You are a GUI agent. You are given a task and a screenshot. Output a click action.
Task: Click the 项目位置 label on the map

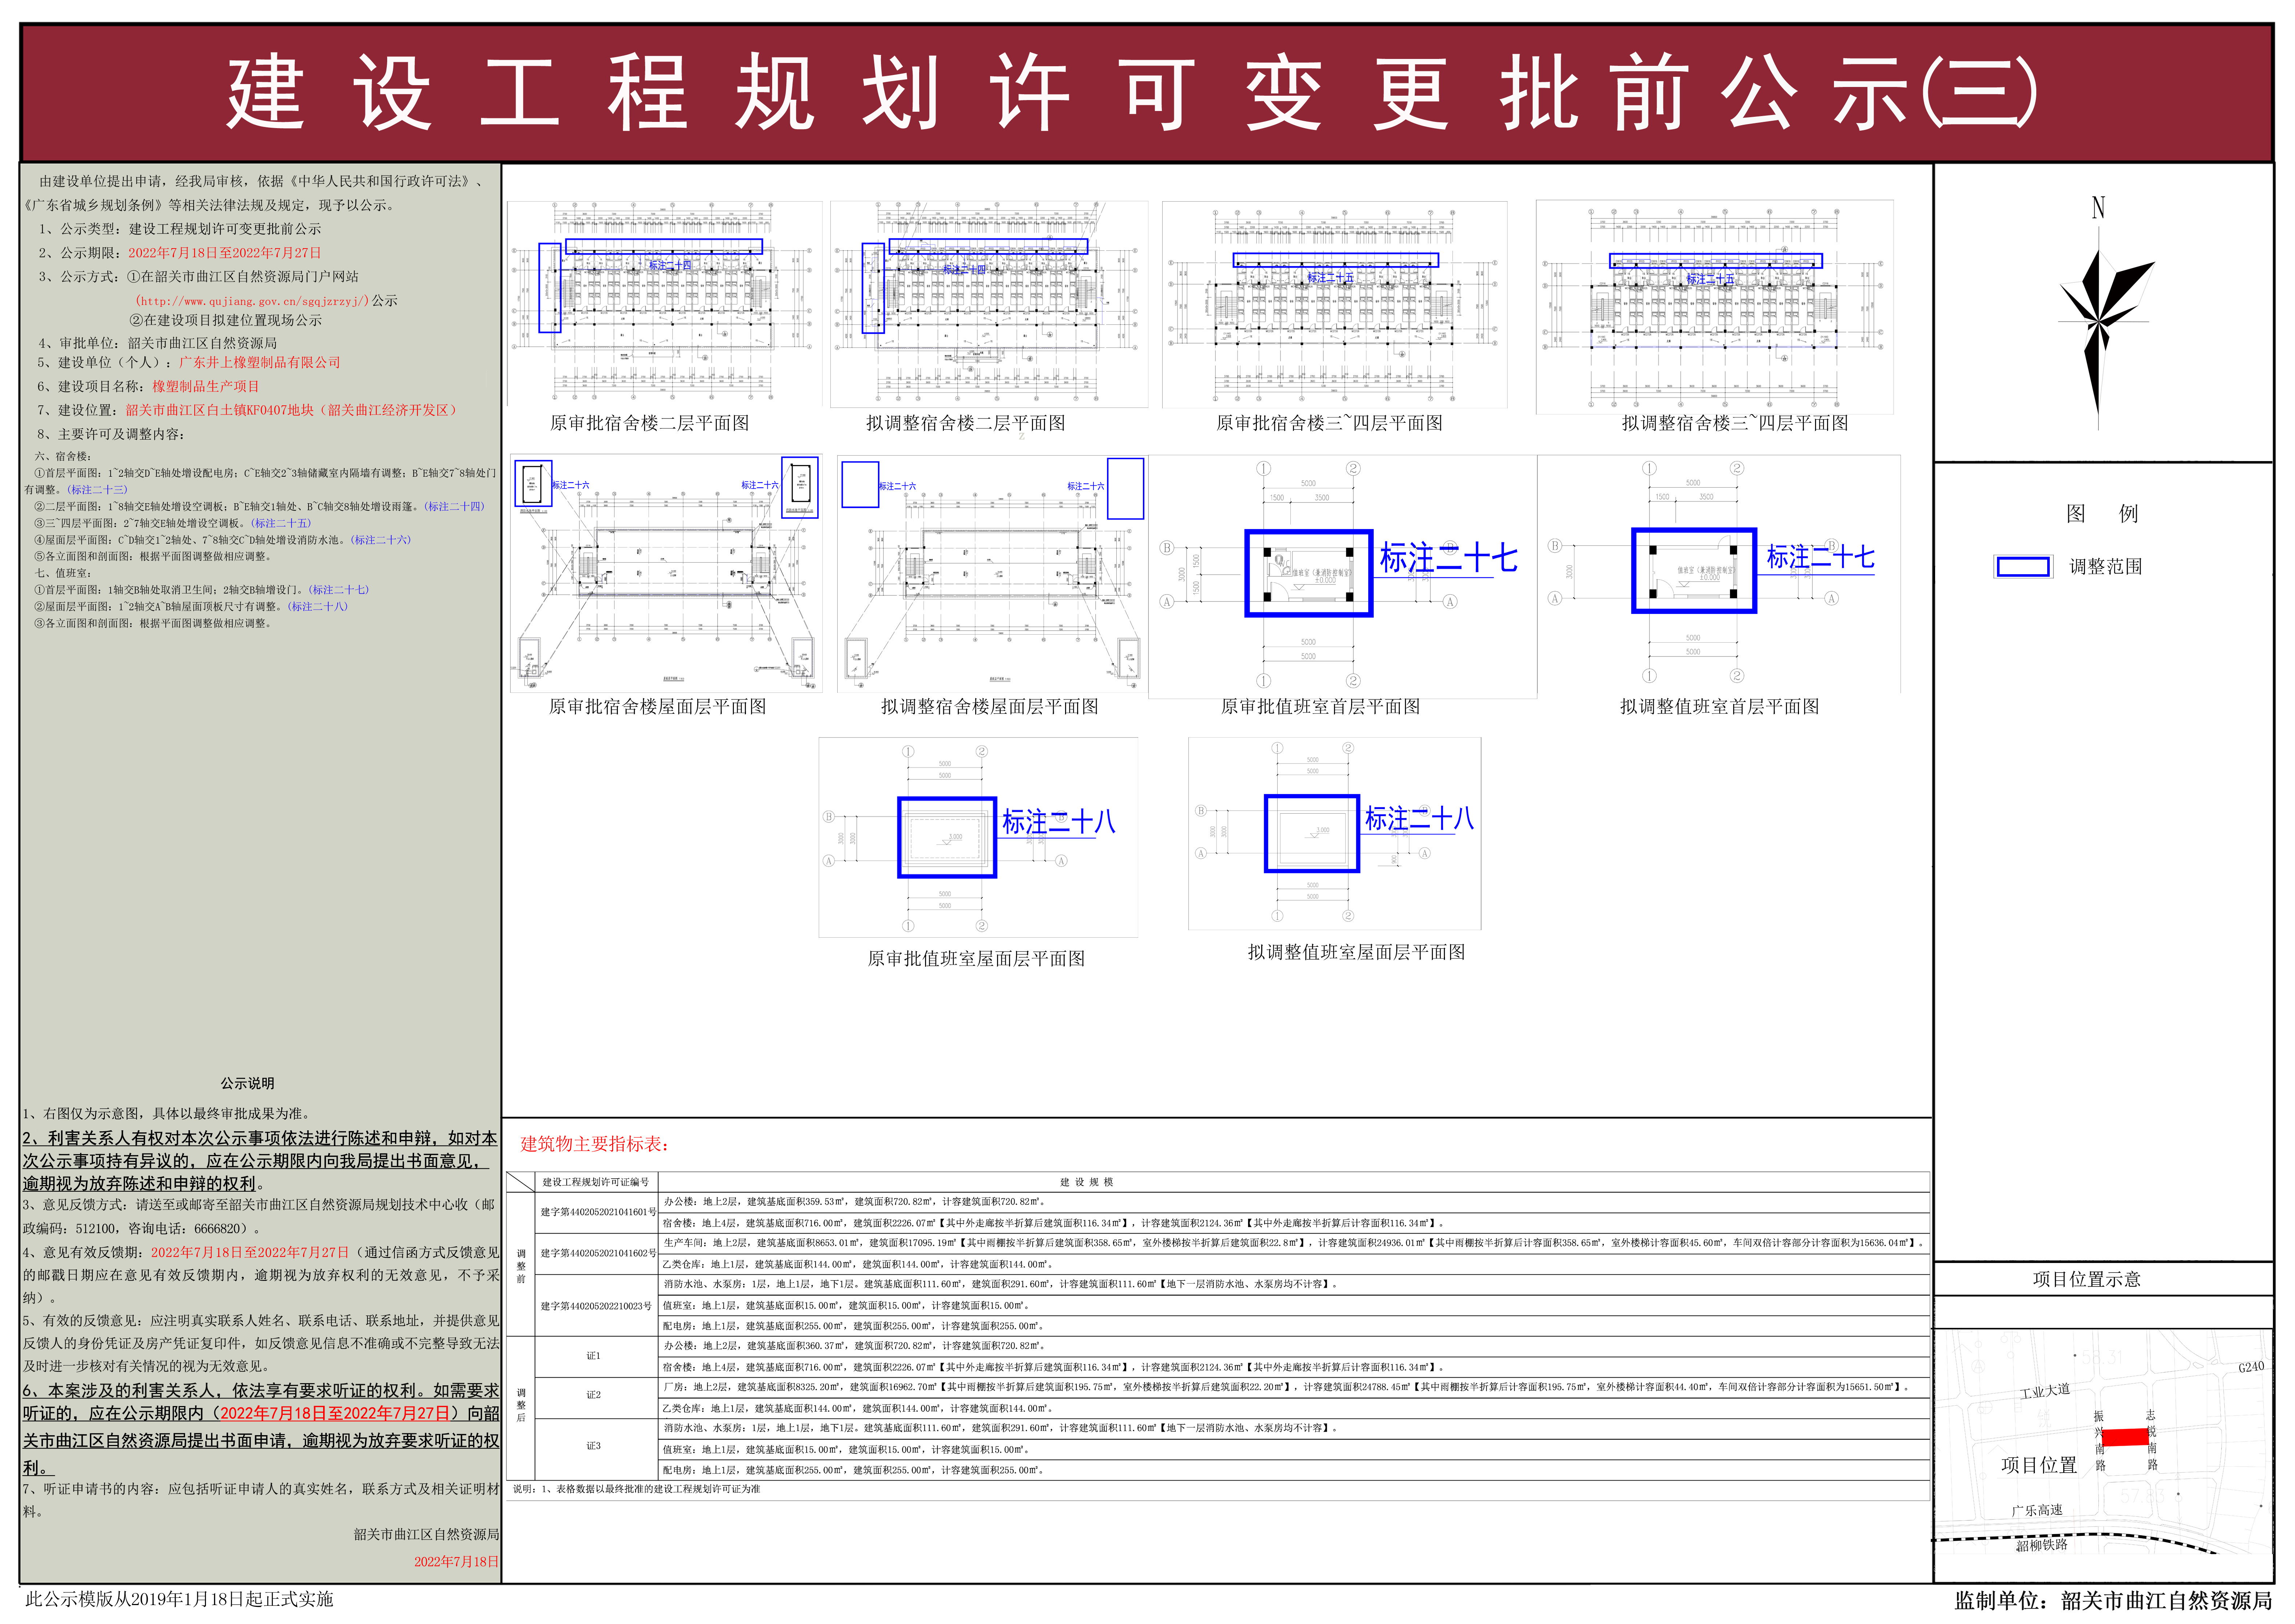click(2039, 1465)
